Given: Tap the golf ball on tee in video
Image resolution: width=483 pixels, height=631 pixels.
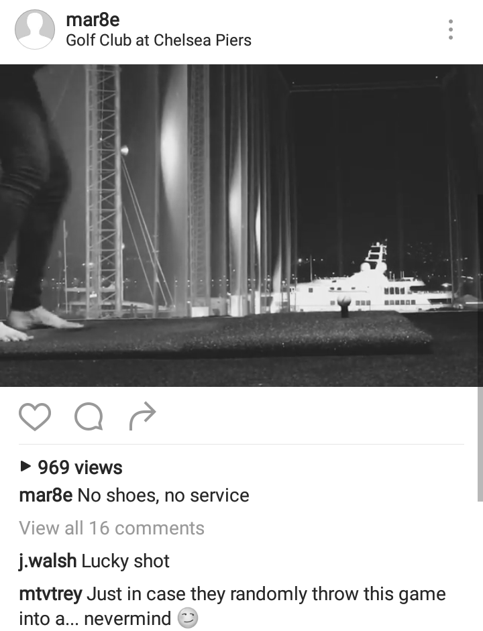Looking at the screenshot, I should (345, 301).
